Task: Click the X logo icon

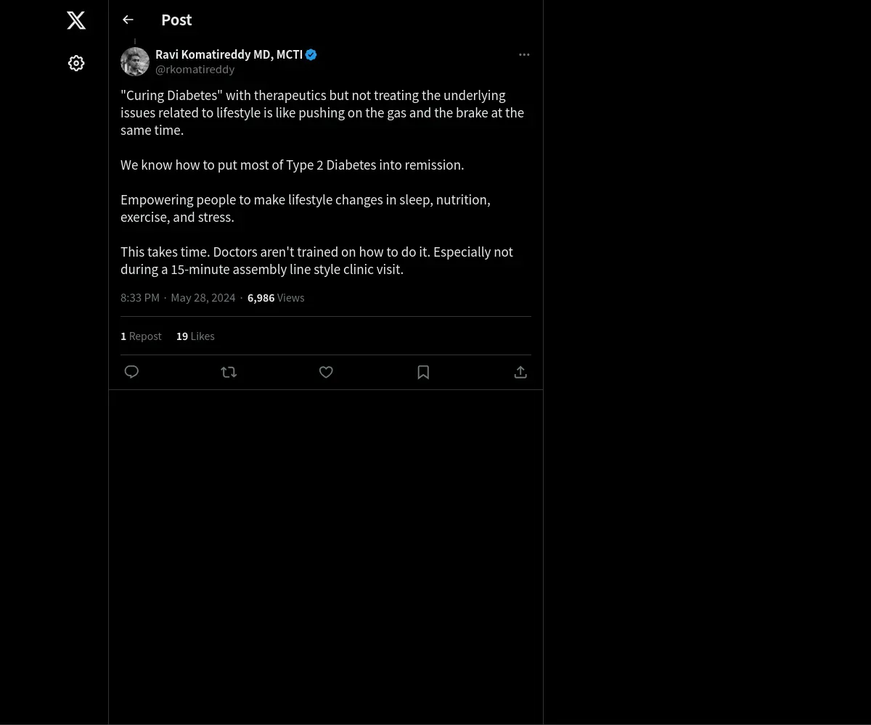Action: [x=76, y=20]
